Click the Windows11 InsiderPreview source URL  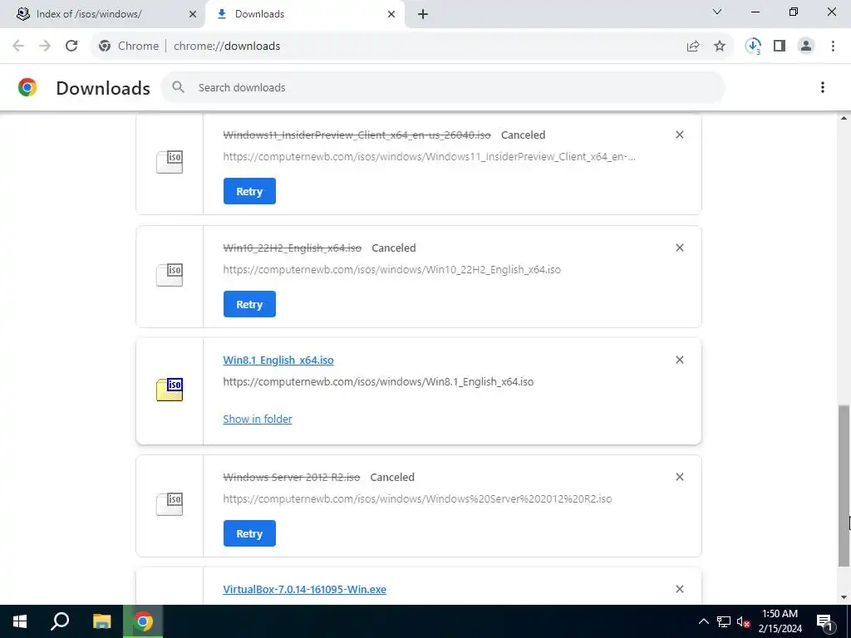430,157
